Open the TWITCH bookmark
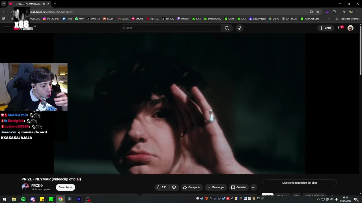 [x=183, y=19]
